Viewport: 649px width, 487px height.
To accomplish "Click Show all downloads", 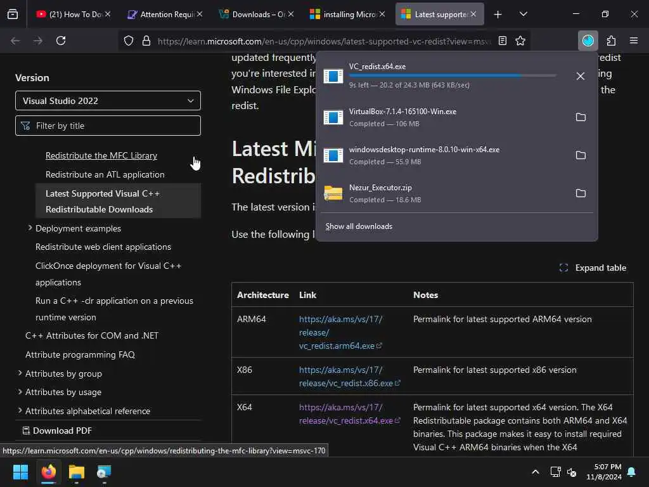I will point(359,226).
